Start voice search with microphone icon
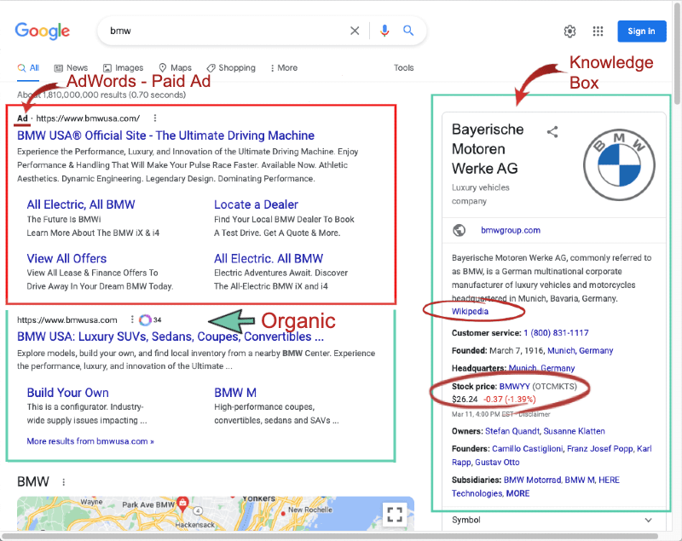 [384, 31]
